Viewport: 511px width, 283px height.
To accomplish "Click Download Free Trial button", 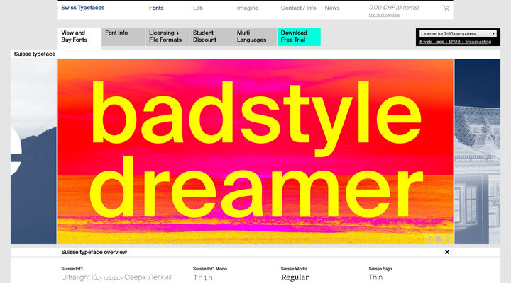I will (299, 37).
